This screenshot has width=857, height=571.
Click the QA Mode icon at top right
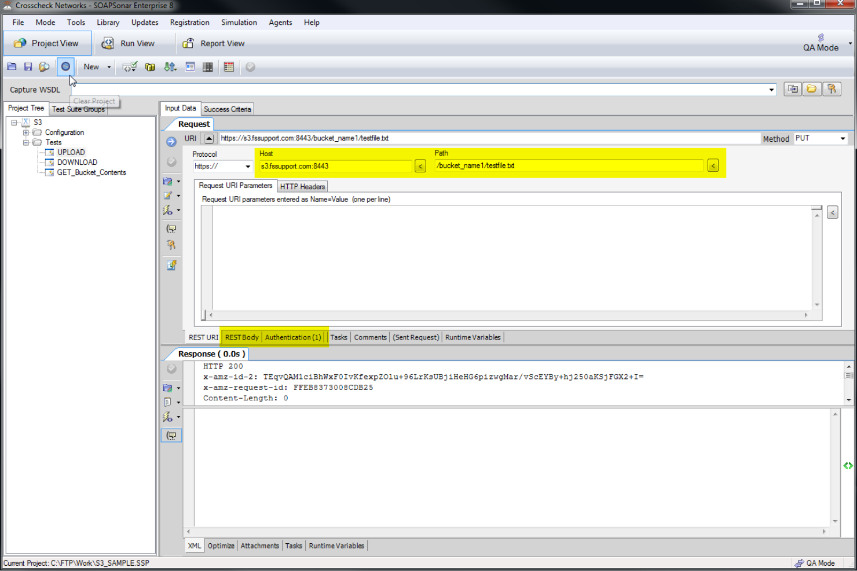pyautogui.click(x=821, y=43)
